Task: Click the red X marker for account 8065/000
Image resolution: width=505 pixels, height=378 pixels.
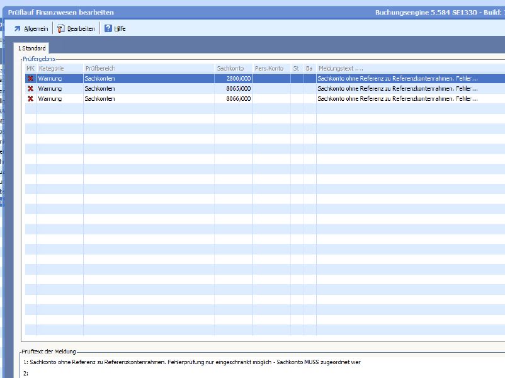Action: [x=30, y=89]
